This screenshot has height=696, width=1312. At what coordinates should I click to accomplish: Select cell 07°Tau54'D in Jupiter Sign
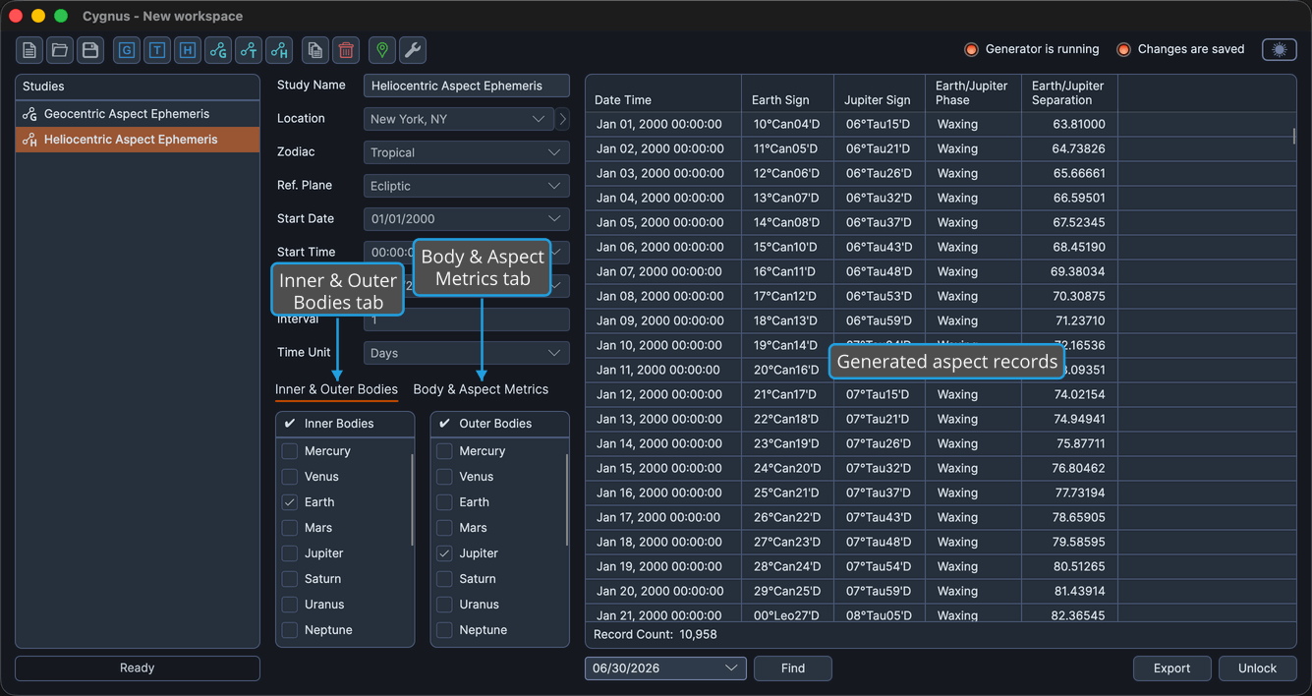tap(879, 567)
